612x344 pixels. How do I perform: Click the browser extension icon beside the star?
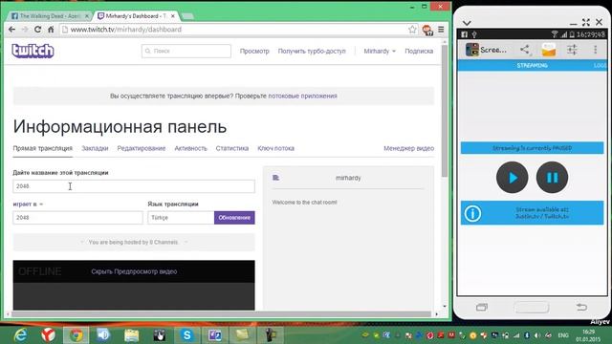pos(427,30)
